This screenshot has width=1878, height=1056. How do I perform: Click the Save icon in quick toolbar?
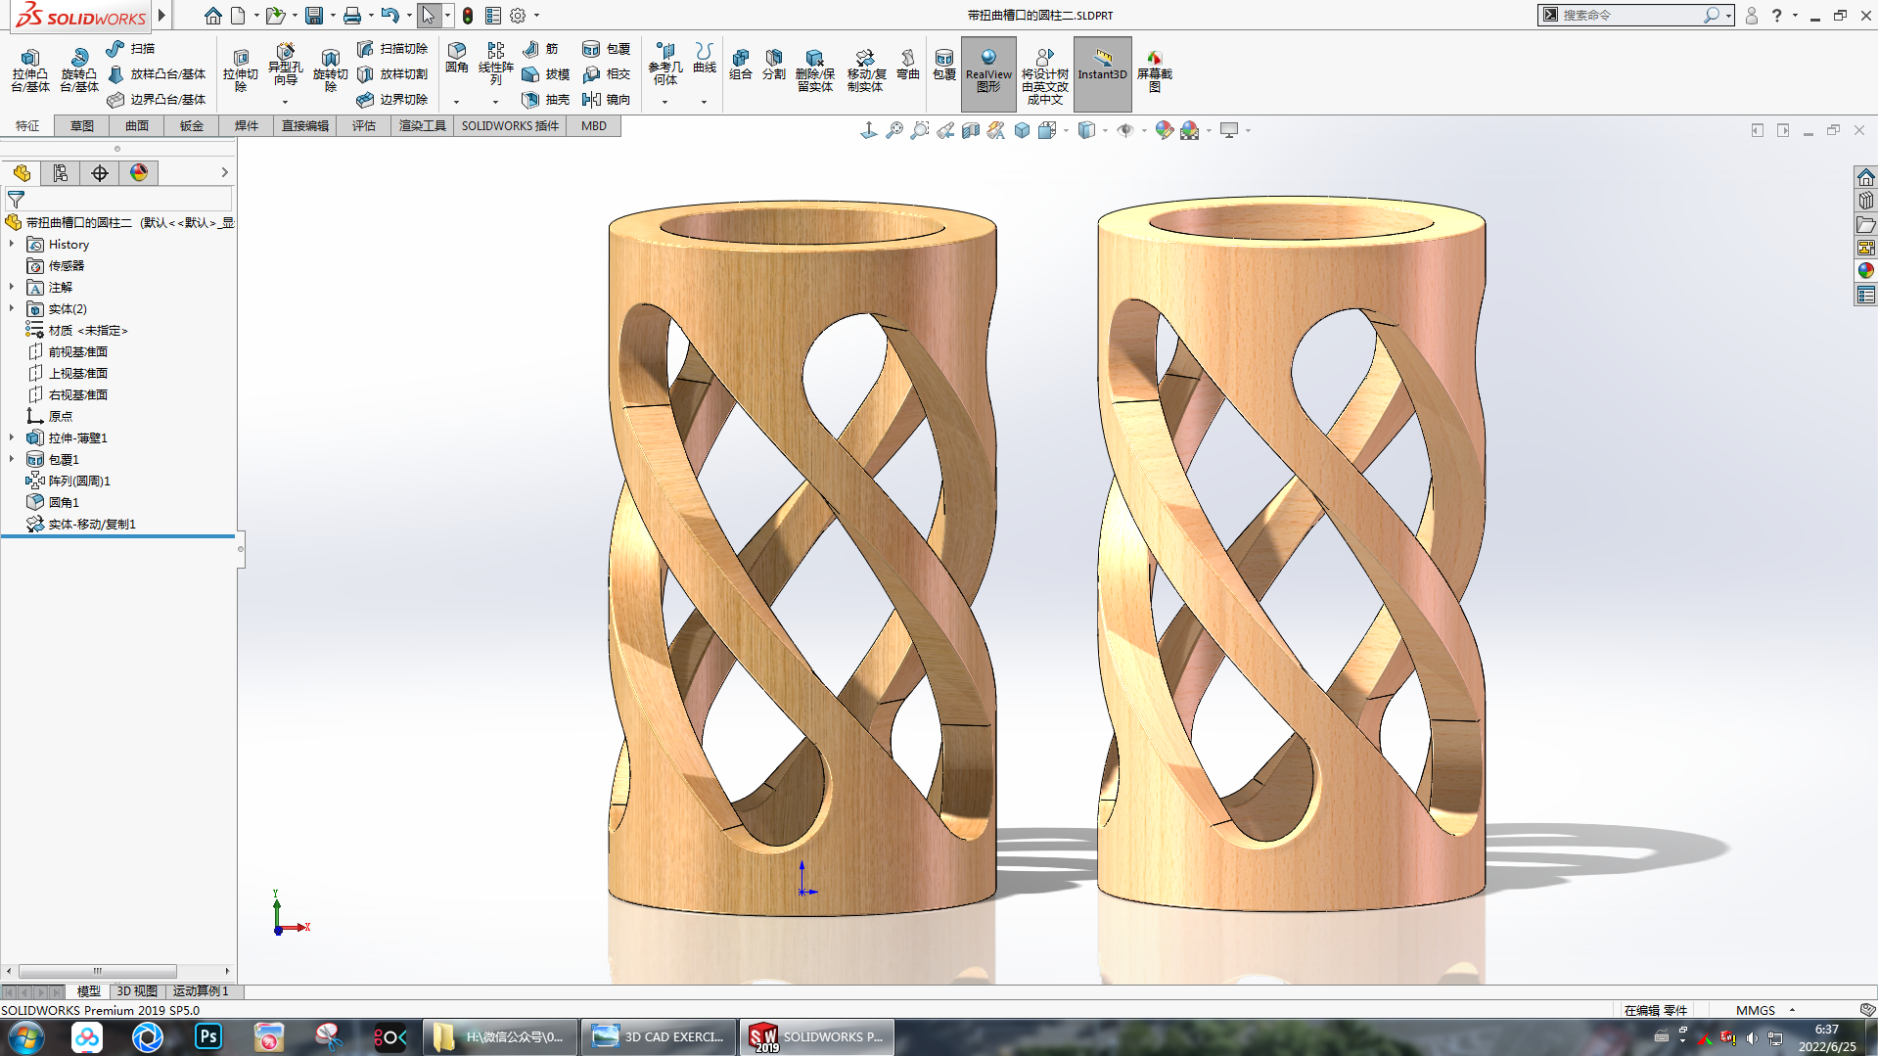coord(314,16)
